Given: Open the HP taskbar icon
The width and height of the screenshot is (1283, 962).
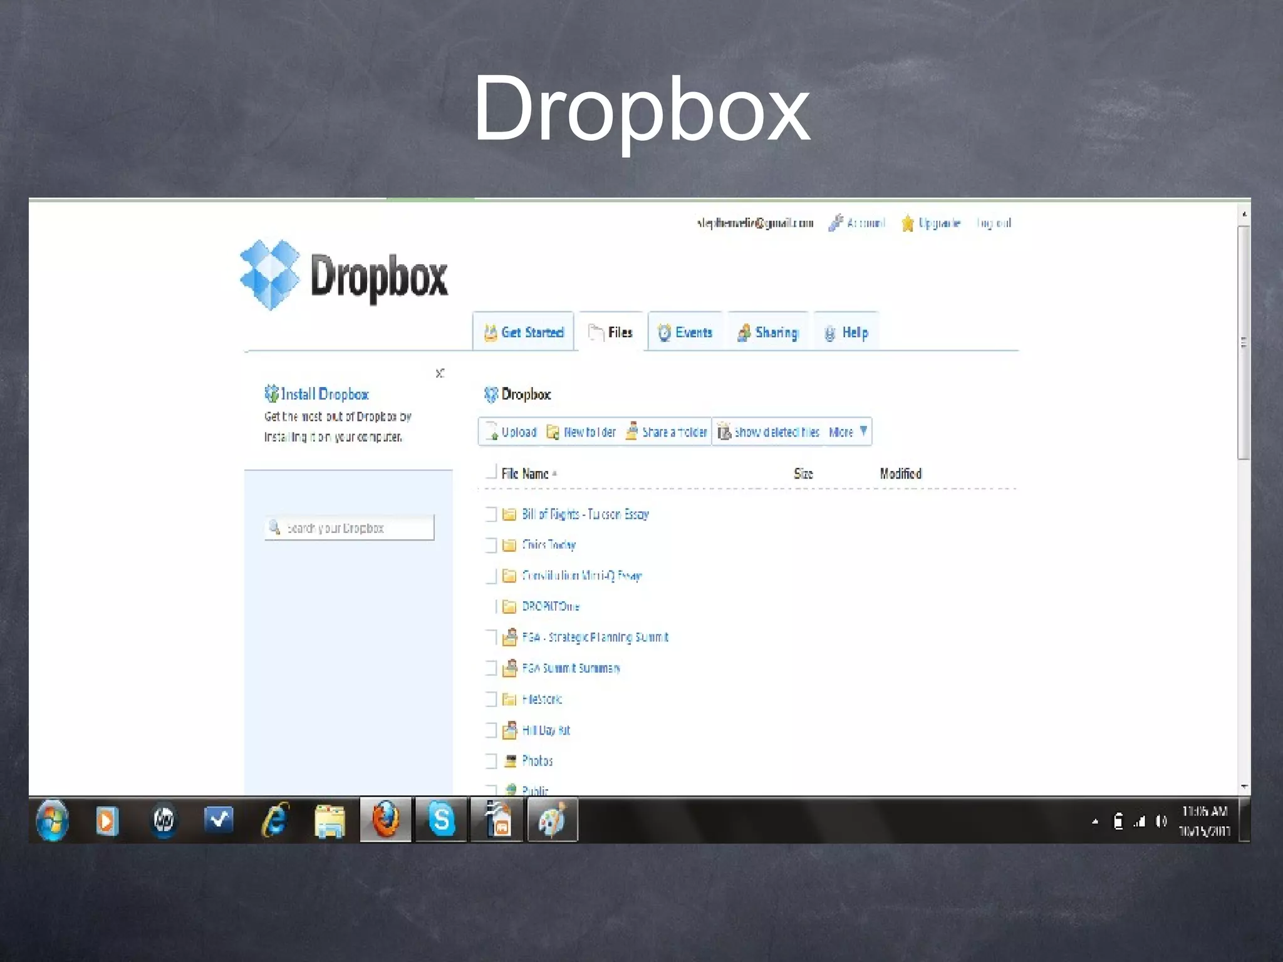Looking at the screenshot, I should pos(164,819).
